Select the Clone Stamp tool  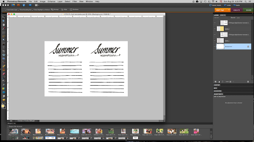click(4, 70)
